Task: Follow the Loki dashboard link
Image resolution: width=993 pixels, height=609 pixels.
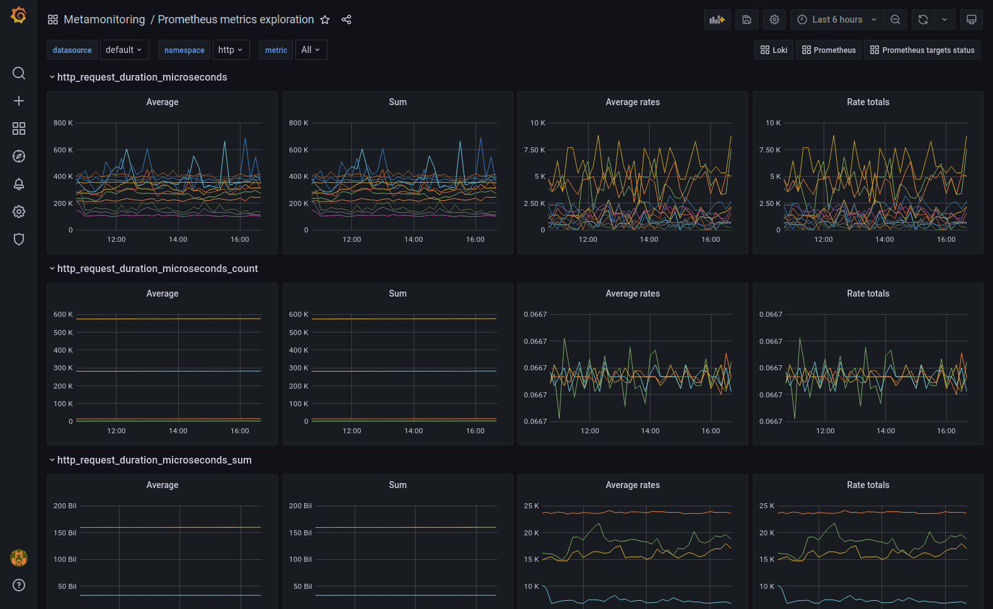Action: point(774,50)
